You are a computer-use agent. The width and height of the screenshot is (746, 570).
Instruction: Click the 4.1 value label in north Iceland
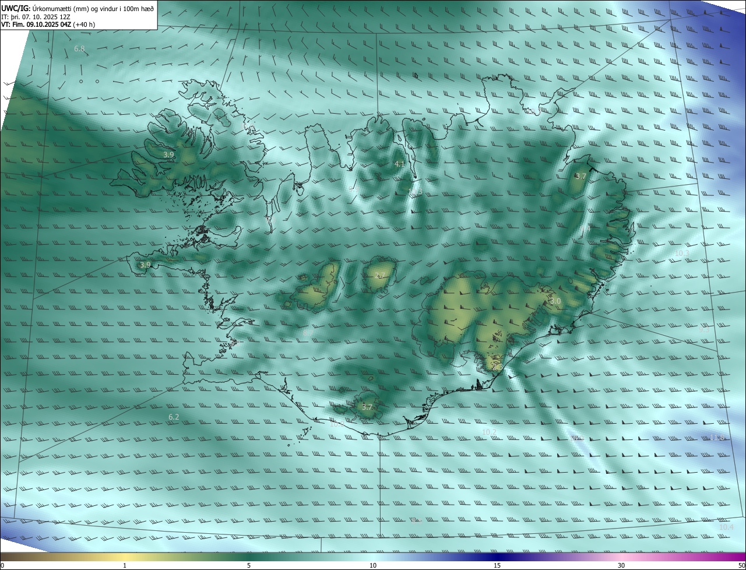[x=400, y=164]
